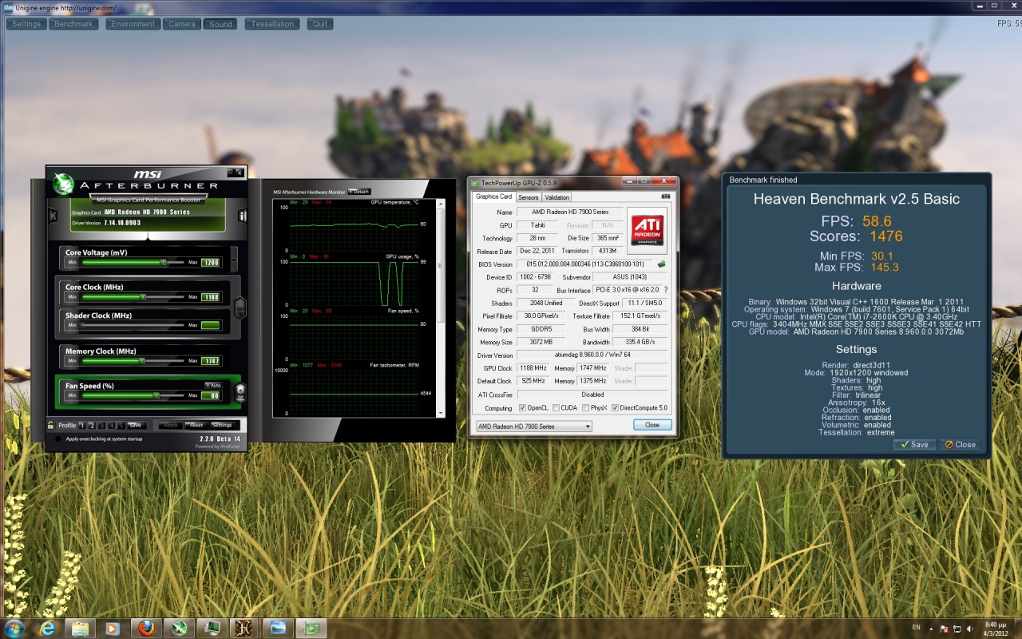Close the Benchmark finished dialog
Screen dimensions: 1022x639
[x=961, y=445]
